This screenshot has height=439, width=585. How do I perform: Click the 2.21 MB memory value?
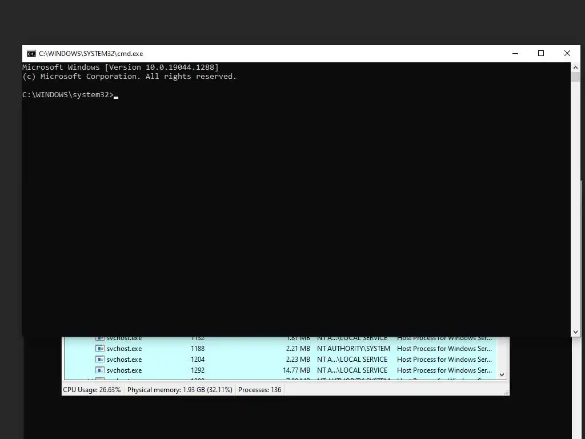[298, 349]
